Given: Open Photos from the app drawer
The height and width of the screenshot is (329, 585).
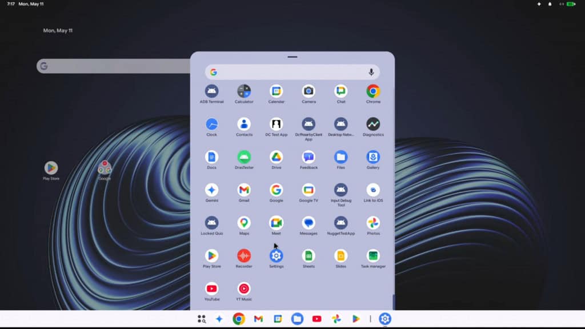Looking at the screenshot, I should pos(373,223).
